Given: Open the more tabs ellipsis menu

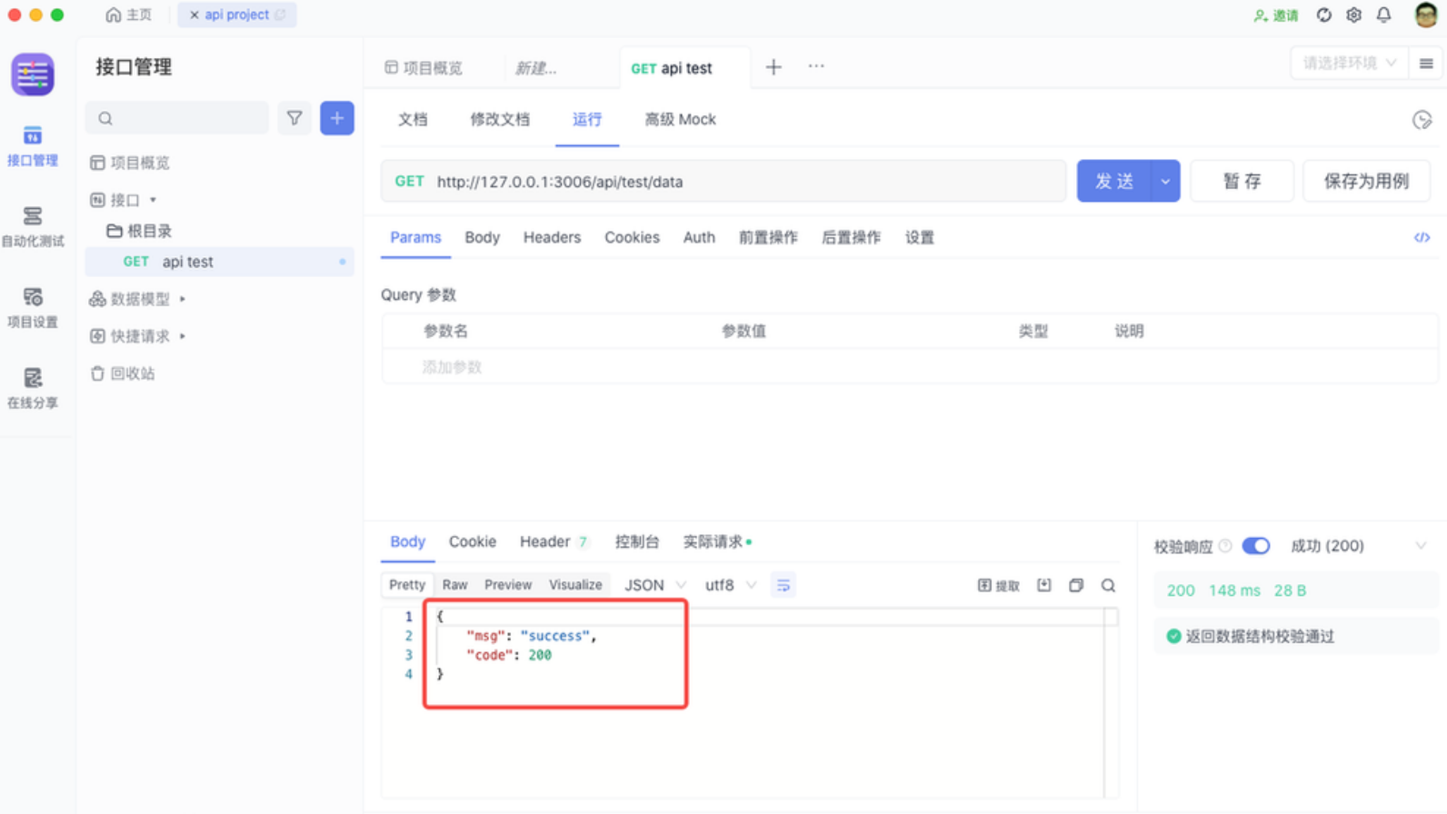Looking at the screenshot, I should (816, 66).
